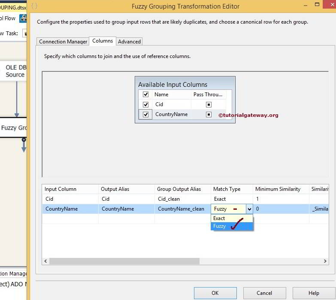The height and width of the screenshot is (300, 336).
Task: Close the Fuzzy Grouping Transformation Editor
Action: pos(331,4)
